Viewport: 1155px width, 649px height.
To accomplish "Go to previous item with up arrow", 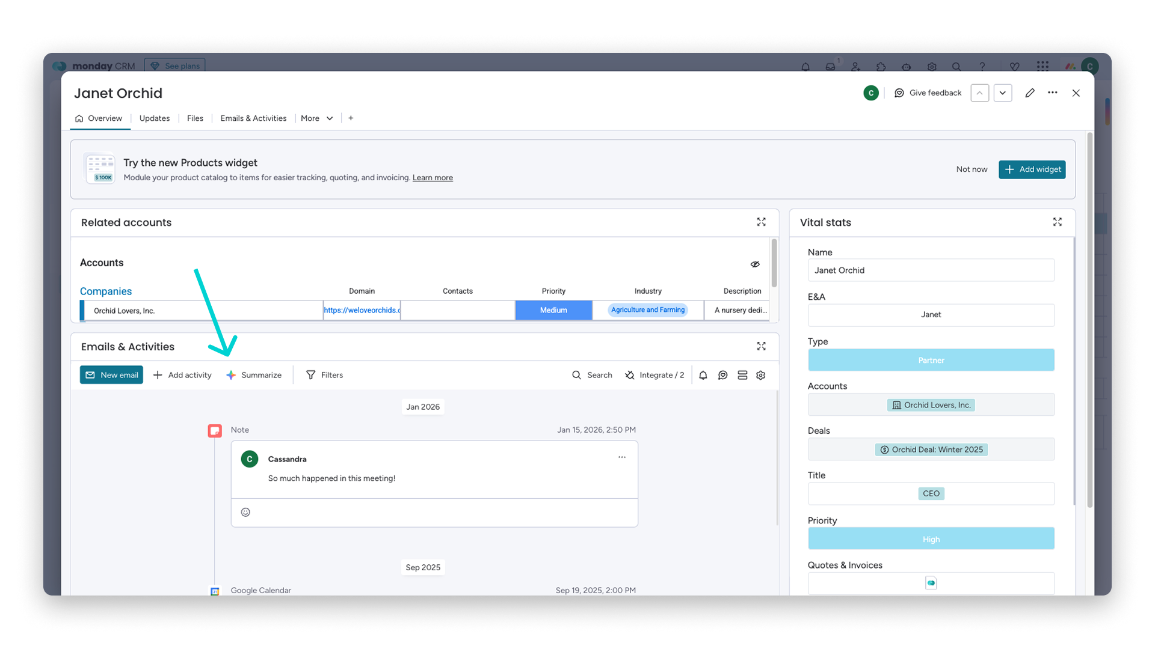I will click(x=980, y=93).
